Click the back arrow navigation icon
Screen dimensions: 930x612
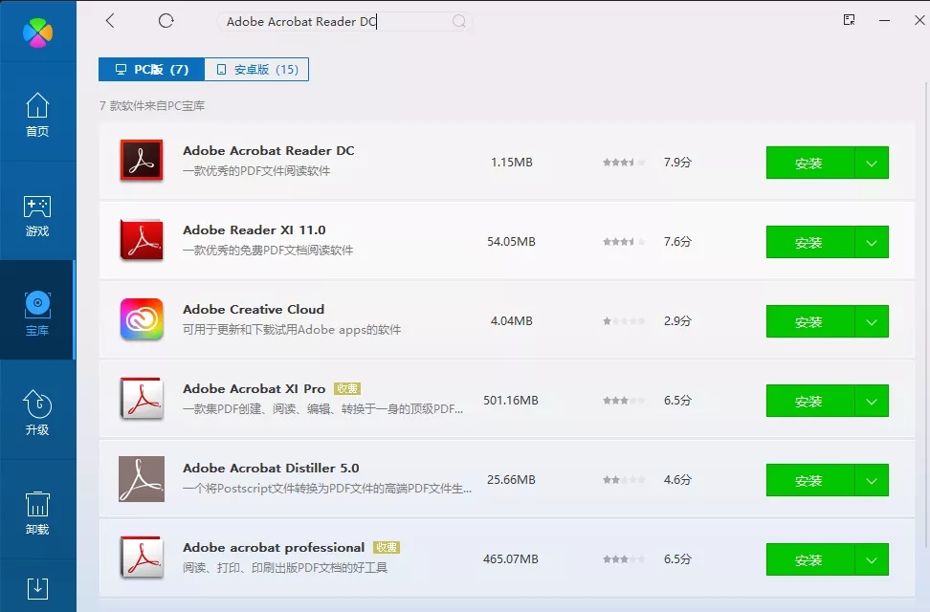coord(110,21)
